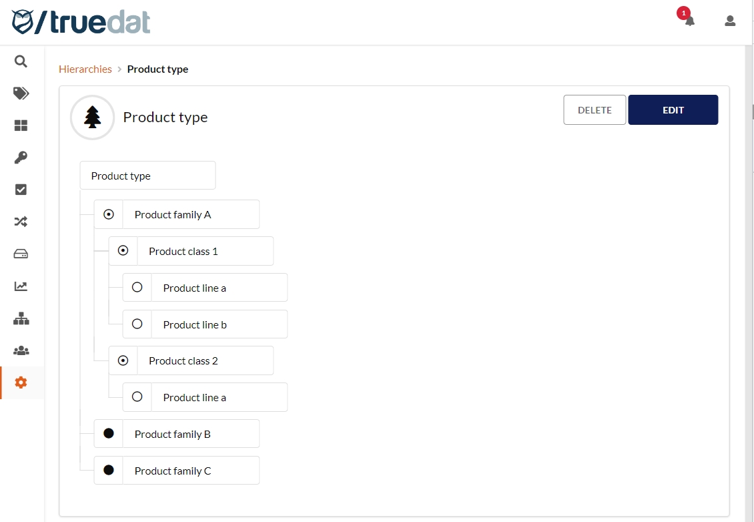Collapse the Product class 2 node
754x522 pixels.
click(123, 360)
